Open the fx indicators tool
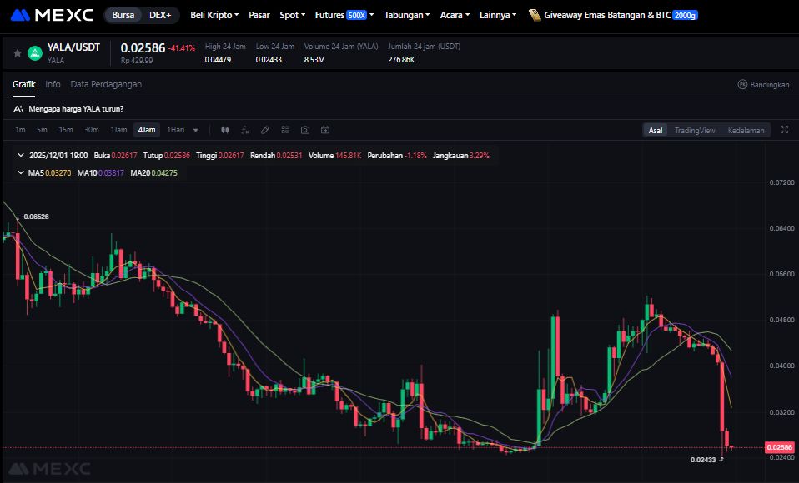 click(245, 130)
